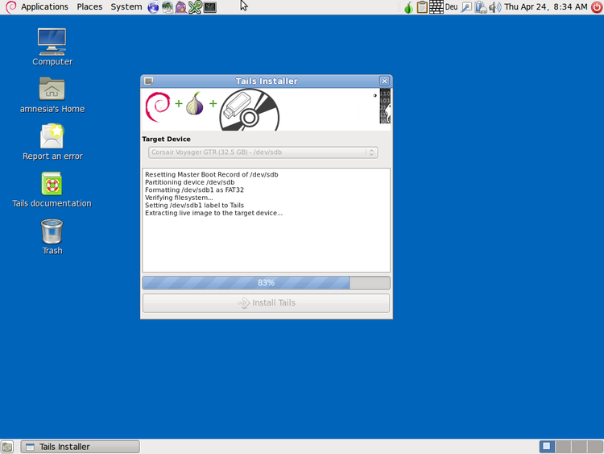604x454 pixels.
Task: Open the Tails Installer window menu icon
Action: (148, 81)
